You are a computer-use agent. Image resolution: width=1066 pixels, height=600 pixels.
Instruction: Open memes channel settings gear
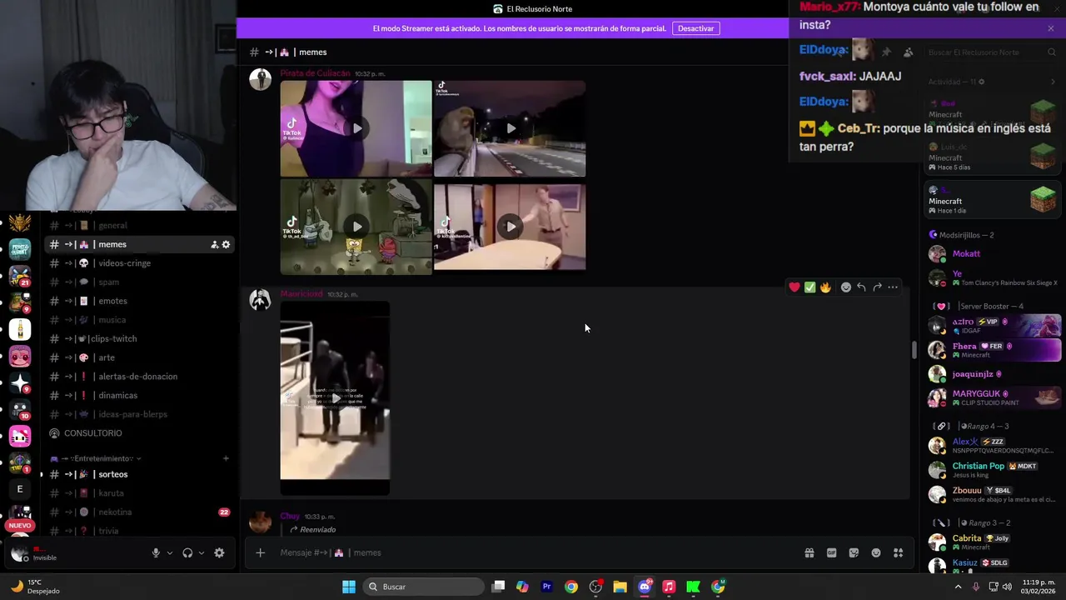(x=226, y=244)
